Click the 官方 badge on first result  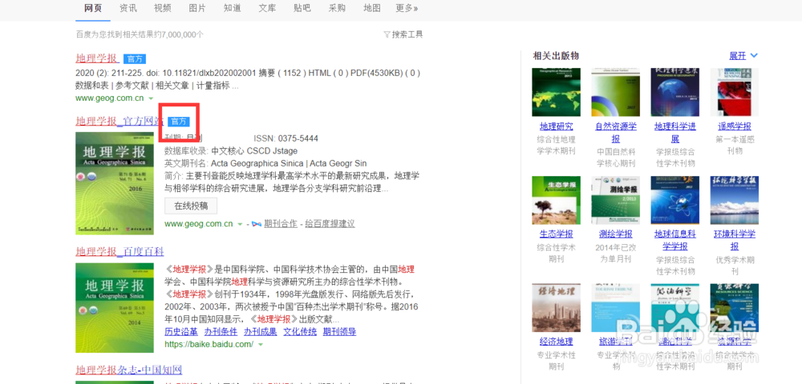pyautogui.click(x=135, y=58)
